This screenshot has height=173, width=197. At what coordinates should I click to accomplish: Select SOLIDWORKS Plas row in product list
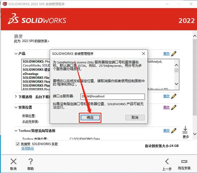point(36,85)
